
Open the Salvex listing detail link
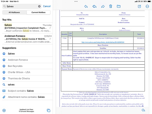(x=103, y=42)
